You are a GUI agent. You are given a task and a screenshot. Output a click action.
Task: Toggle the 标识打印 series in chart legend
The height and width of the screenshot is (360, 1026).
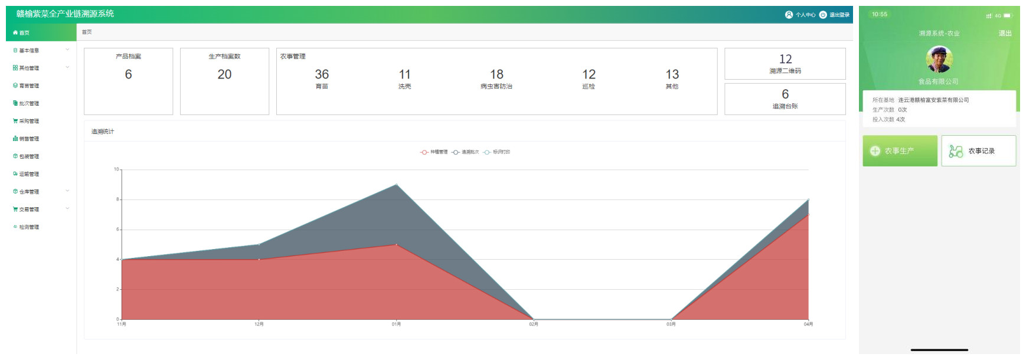pyautogui.click(x=496, y=152)
